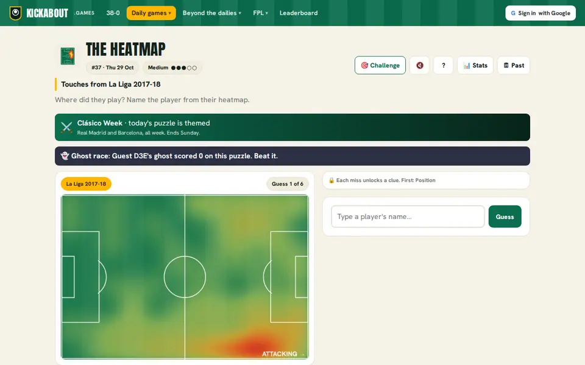Focus the player's name input field
Viewport: 585px width, 365px height.
[x=408, y=217]
